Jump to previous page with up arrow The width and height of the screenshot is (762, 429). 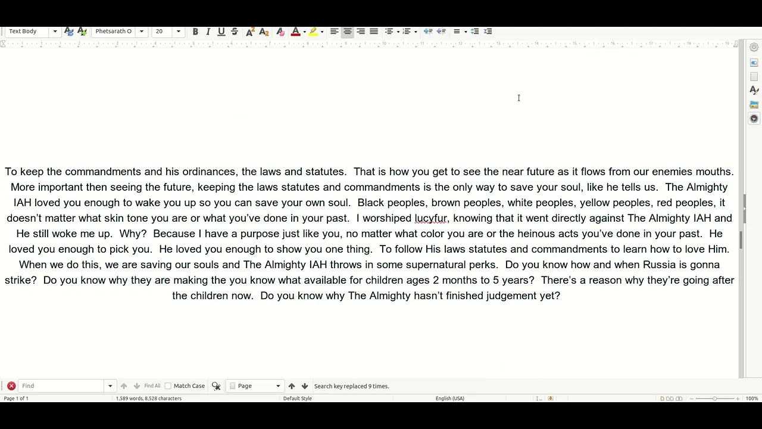[x=292, y=386]
